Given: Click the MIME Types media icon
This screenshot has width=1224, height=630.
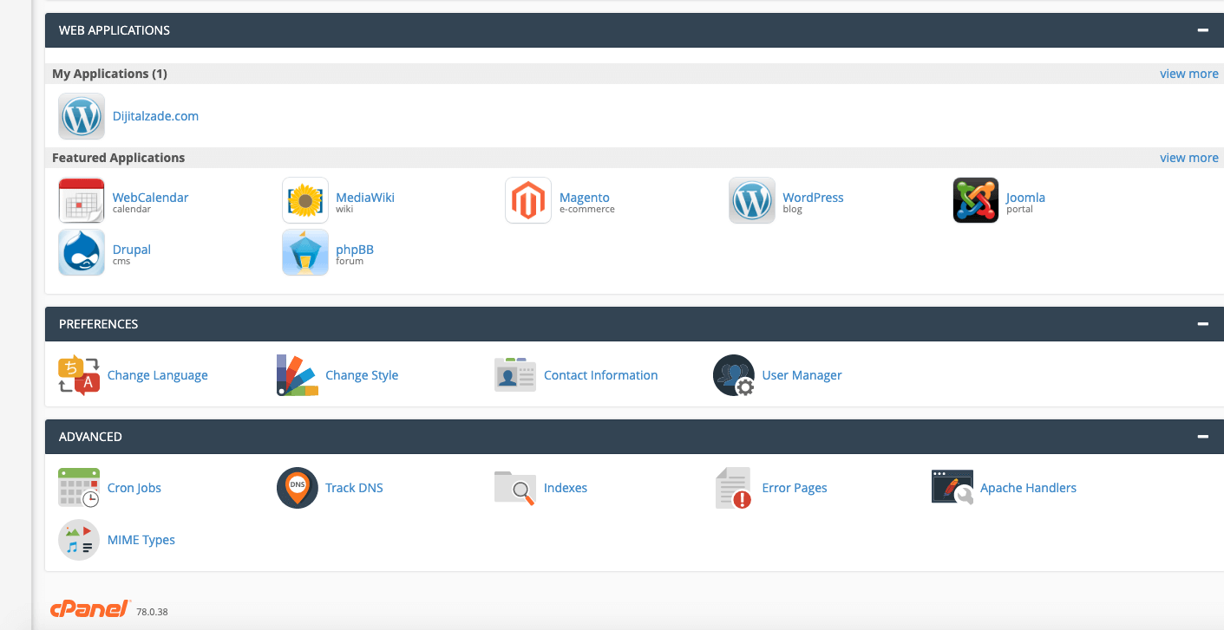Looking at the screenshot, I should point(79,540).
